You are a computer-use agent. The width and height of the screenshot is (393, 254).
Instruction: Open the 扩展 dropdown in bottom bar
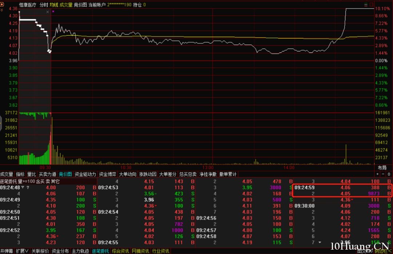point(22,251)
